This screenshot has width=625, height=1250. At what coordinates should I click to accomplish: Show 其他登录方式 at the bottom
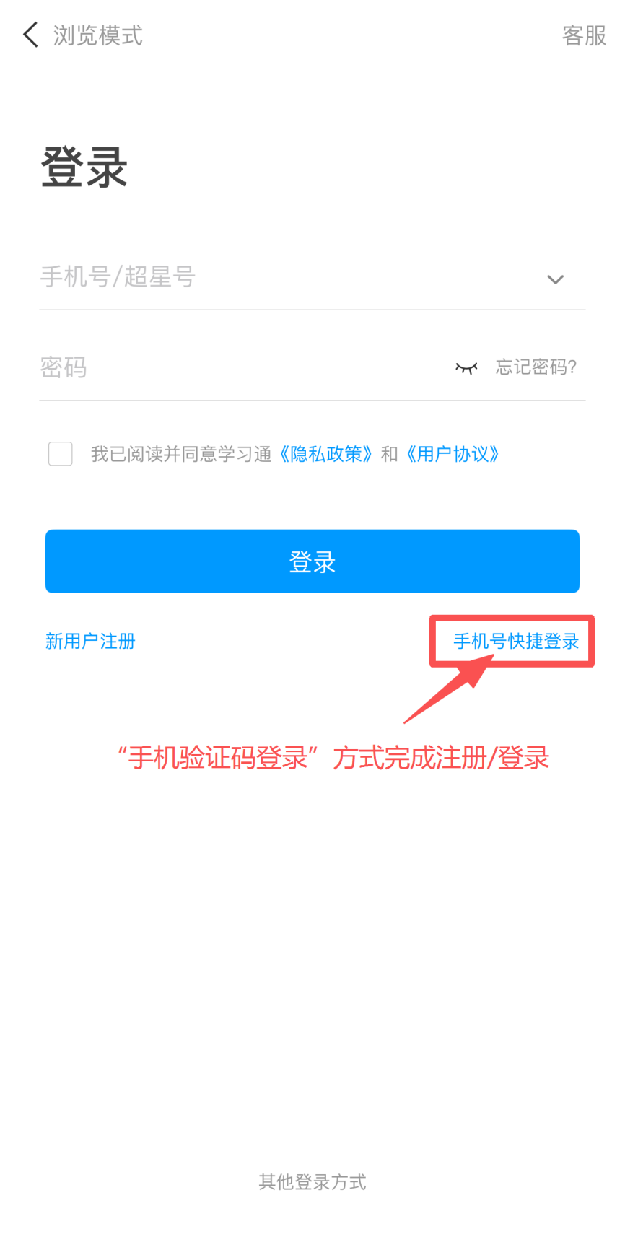click(312, 1181)
